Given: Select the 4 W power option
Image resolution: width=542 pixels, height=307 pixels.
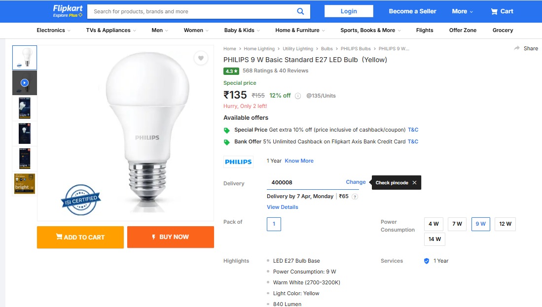Looking at the screenshot, I should pyautogui.click(x=434, y=224).
